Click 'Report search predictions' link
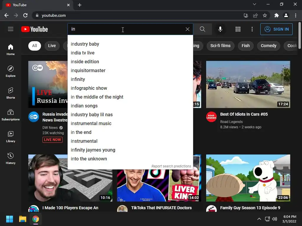The height and width of the screenshot is (226, 302). point(171,166)
